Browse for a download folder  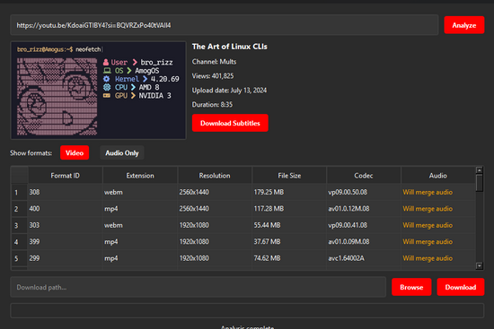point(411,287)
